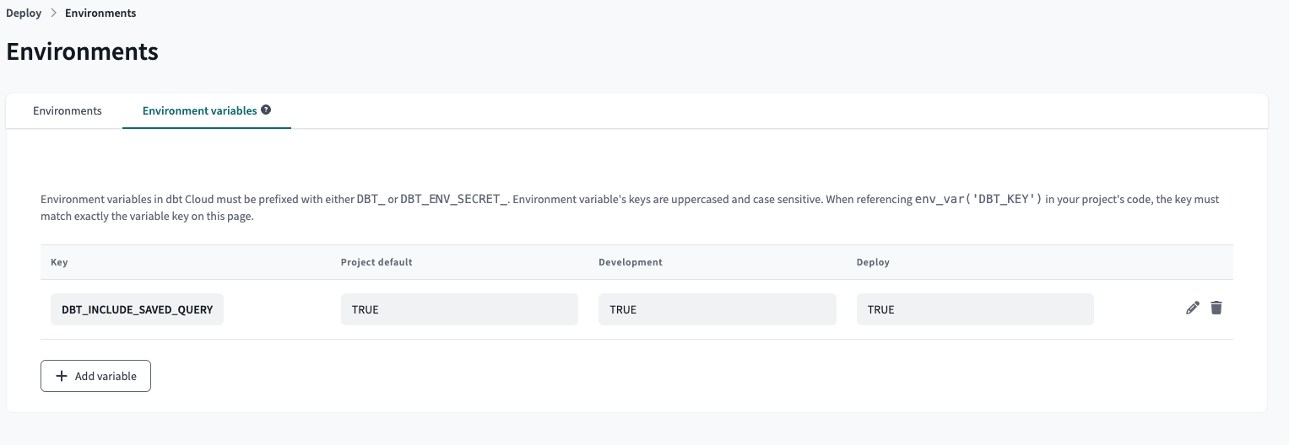Click the Deploy column header in table

tap(873, 262)
